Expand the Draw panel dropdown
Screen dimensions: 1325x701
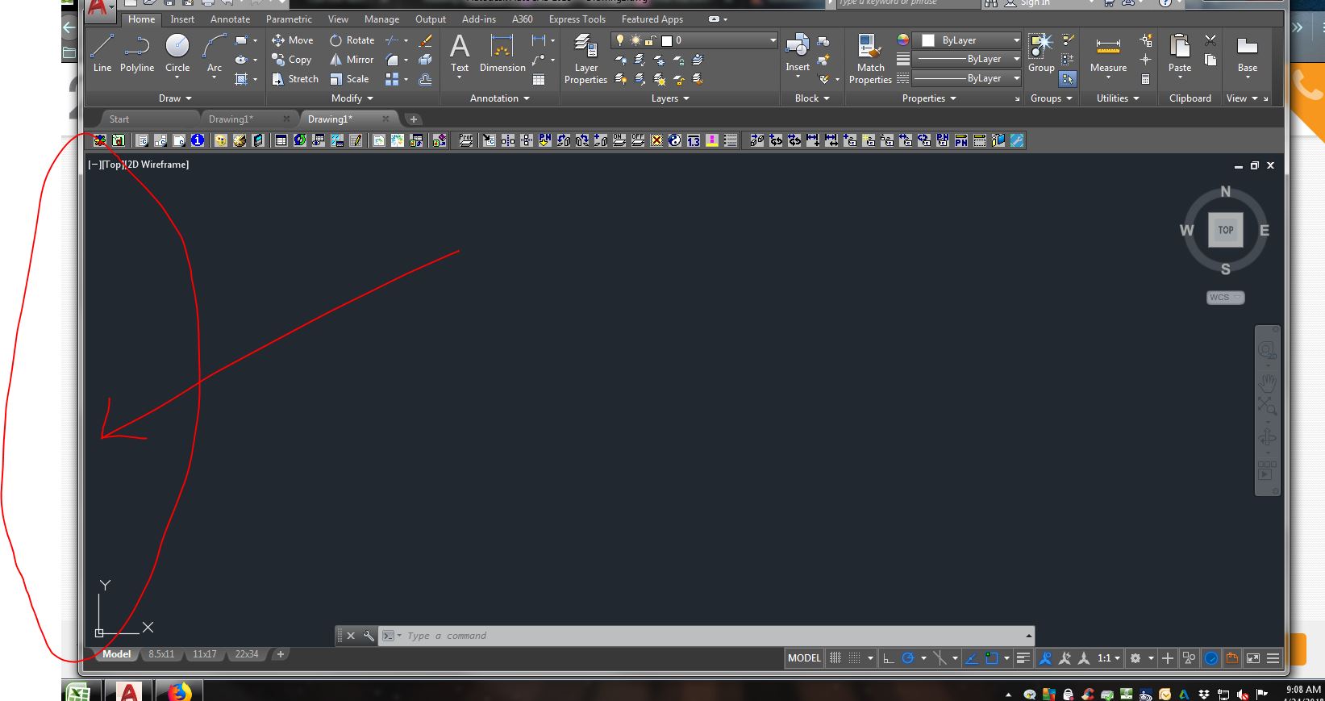(x=175, y=98)
